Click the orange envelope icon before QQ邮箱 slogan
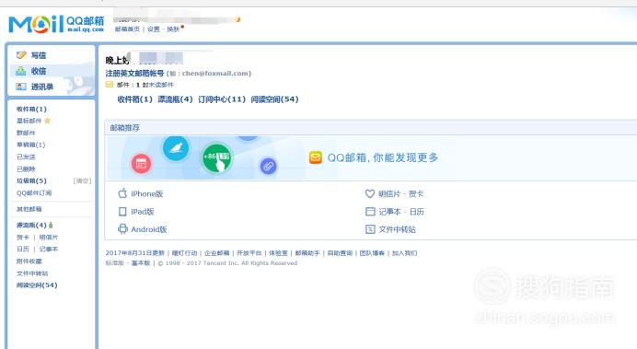 [x=316, y=157]
